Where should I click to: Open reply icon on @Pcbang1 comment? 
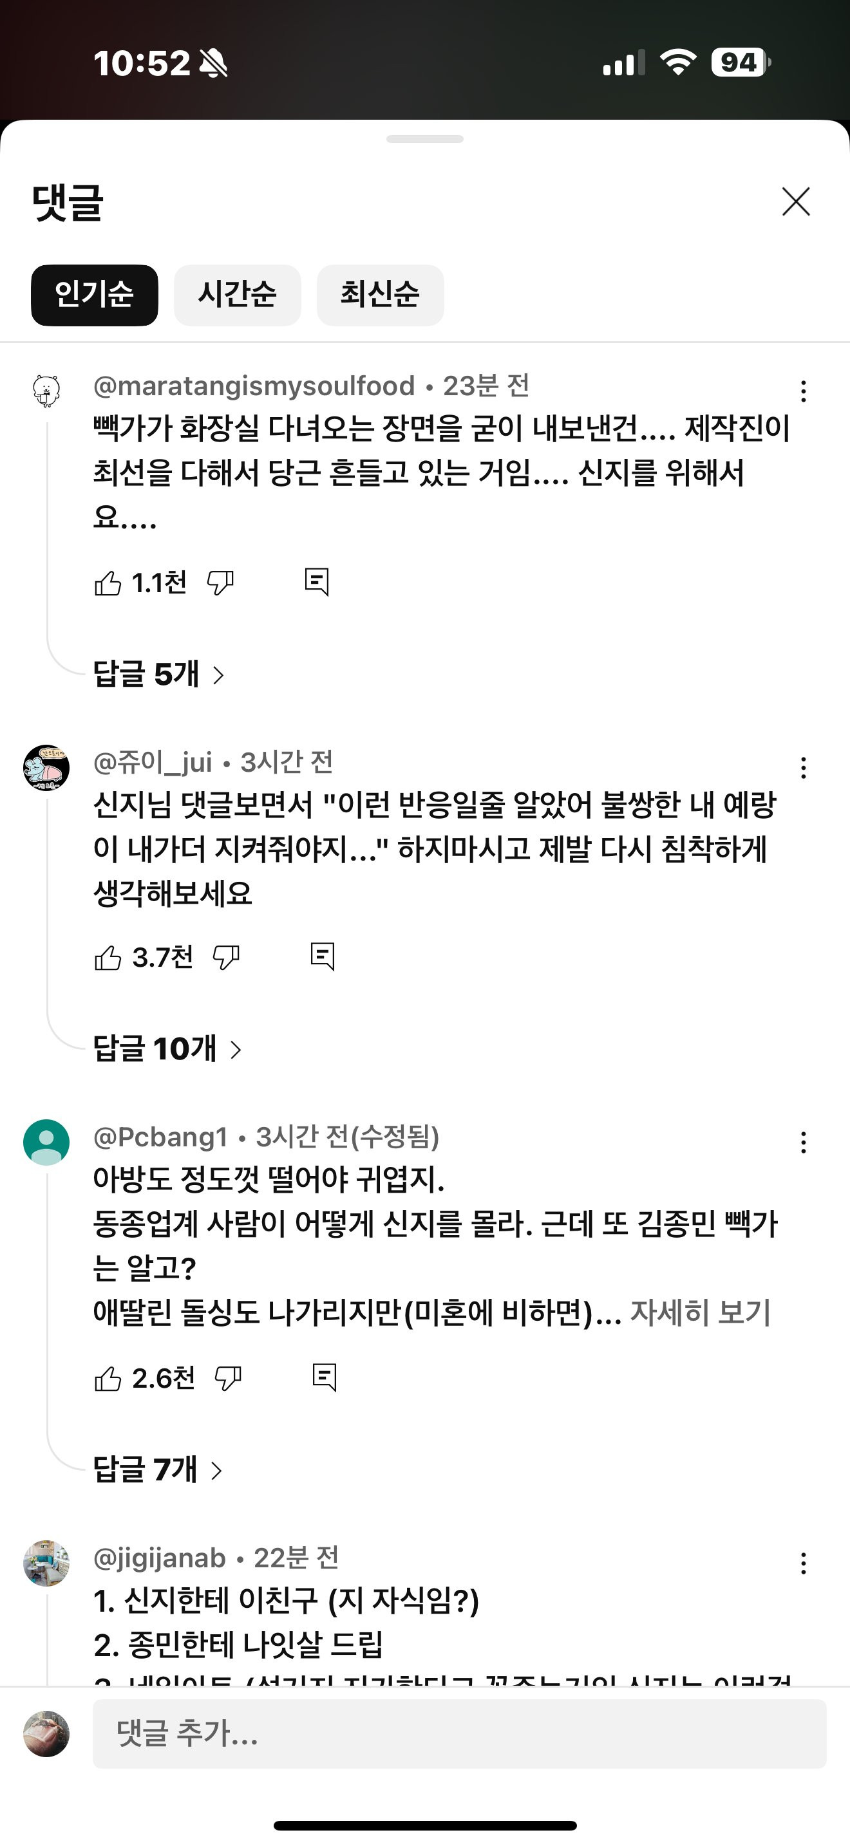324,1377
